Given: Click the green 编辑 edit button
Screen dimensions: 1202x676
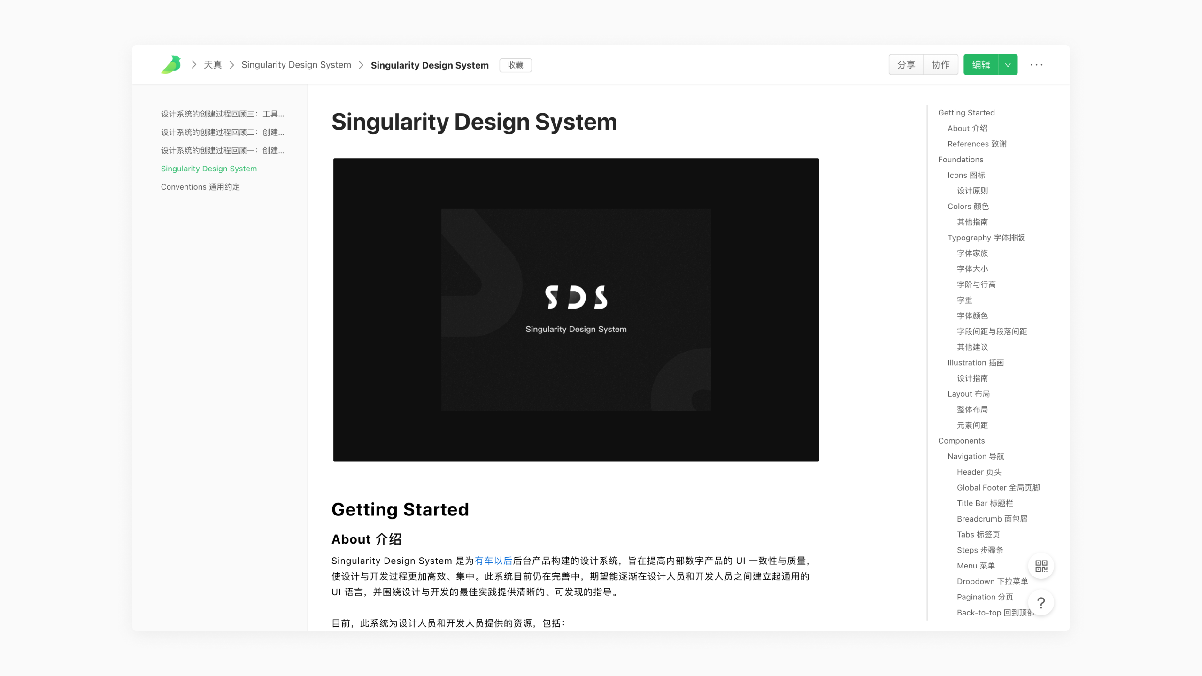Looking at the screenshot, I should 981,65.
